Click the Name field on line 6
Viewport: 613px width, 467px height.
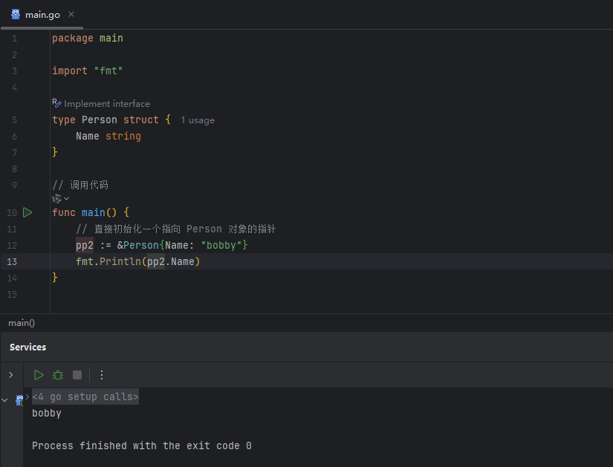(87, 136)
